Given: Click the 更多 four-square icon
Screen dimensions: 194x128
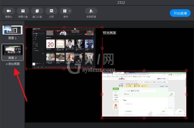Looking at the screenshot, I should pos(65,11).
